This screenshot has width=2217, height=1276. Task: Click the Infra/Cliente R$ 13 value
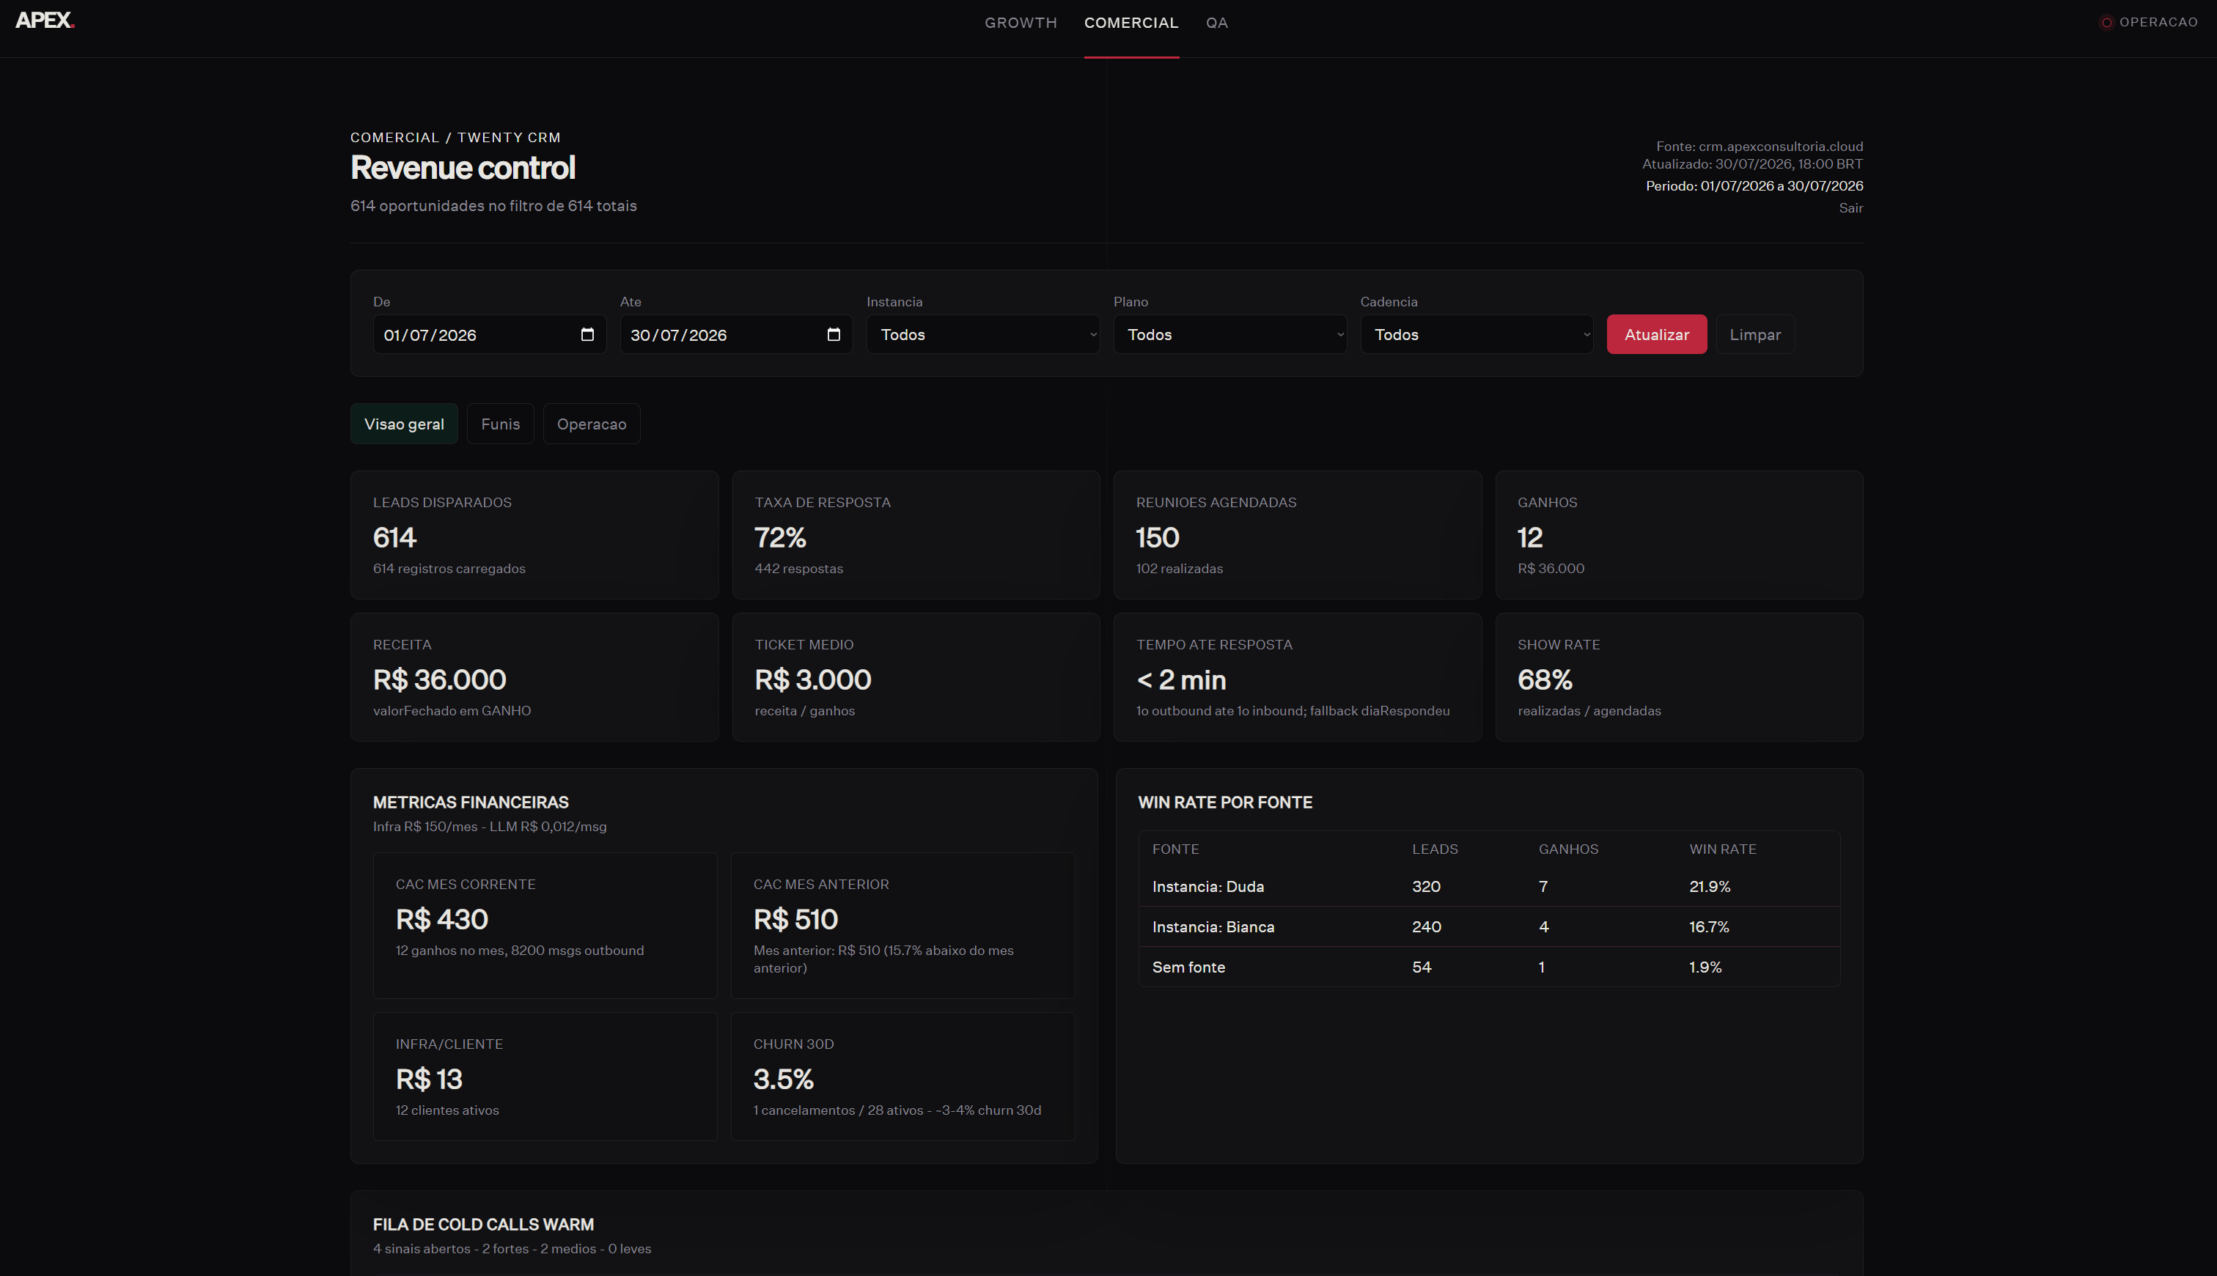pyautogui.click(x=429, y=1080)
